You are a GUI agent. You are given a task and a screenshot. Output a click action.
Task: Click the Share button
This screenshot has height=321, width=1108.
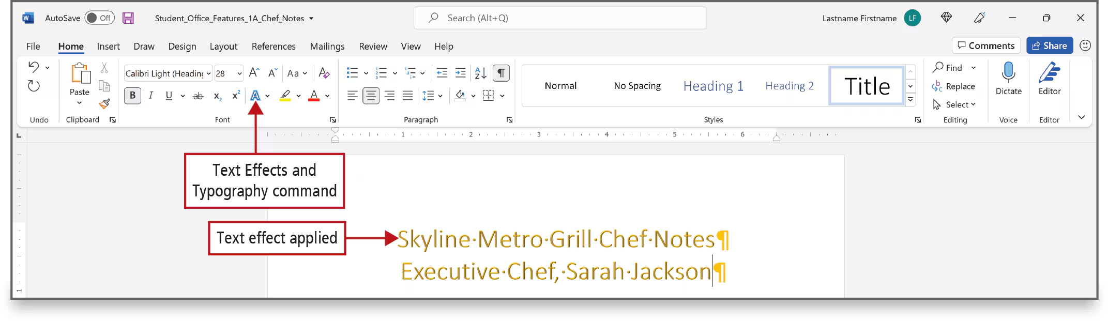pos(1049,45)
